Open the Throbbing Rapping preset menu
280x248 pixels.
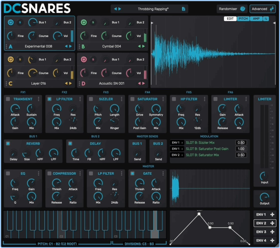pos(153,9)
